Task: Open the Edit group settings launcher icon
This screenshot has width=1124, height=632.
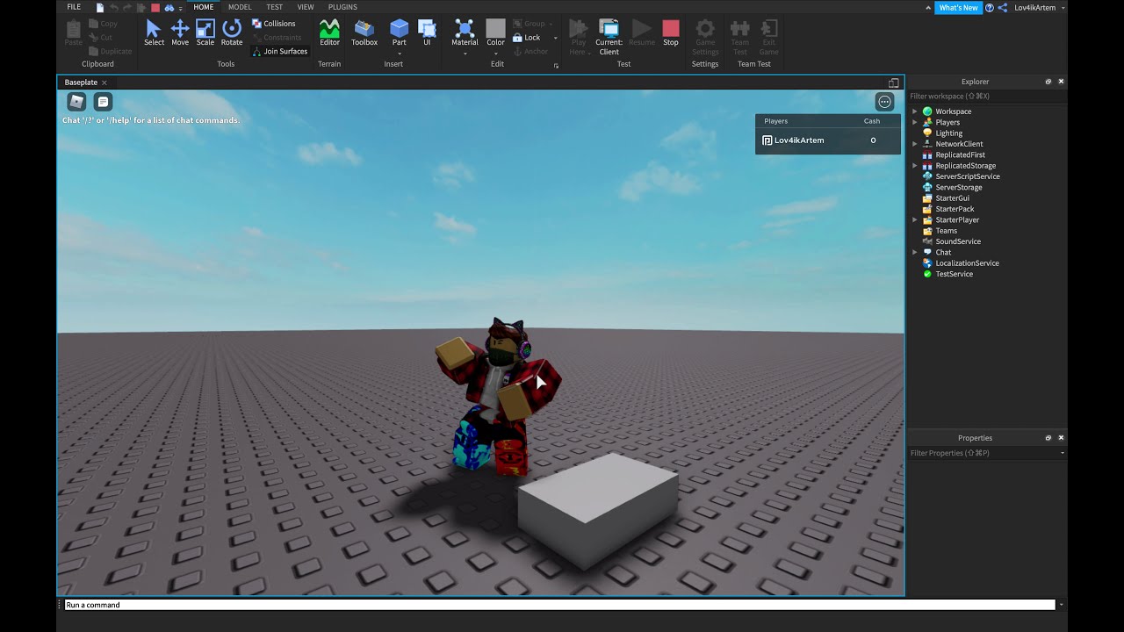Action: [x=556, y=65]
